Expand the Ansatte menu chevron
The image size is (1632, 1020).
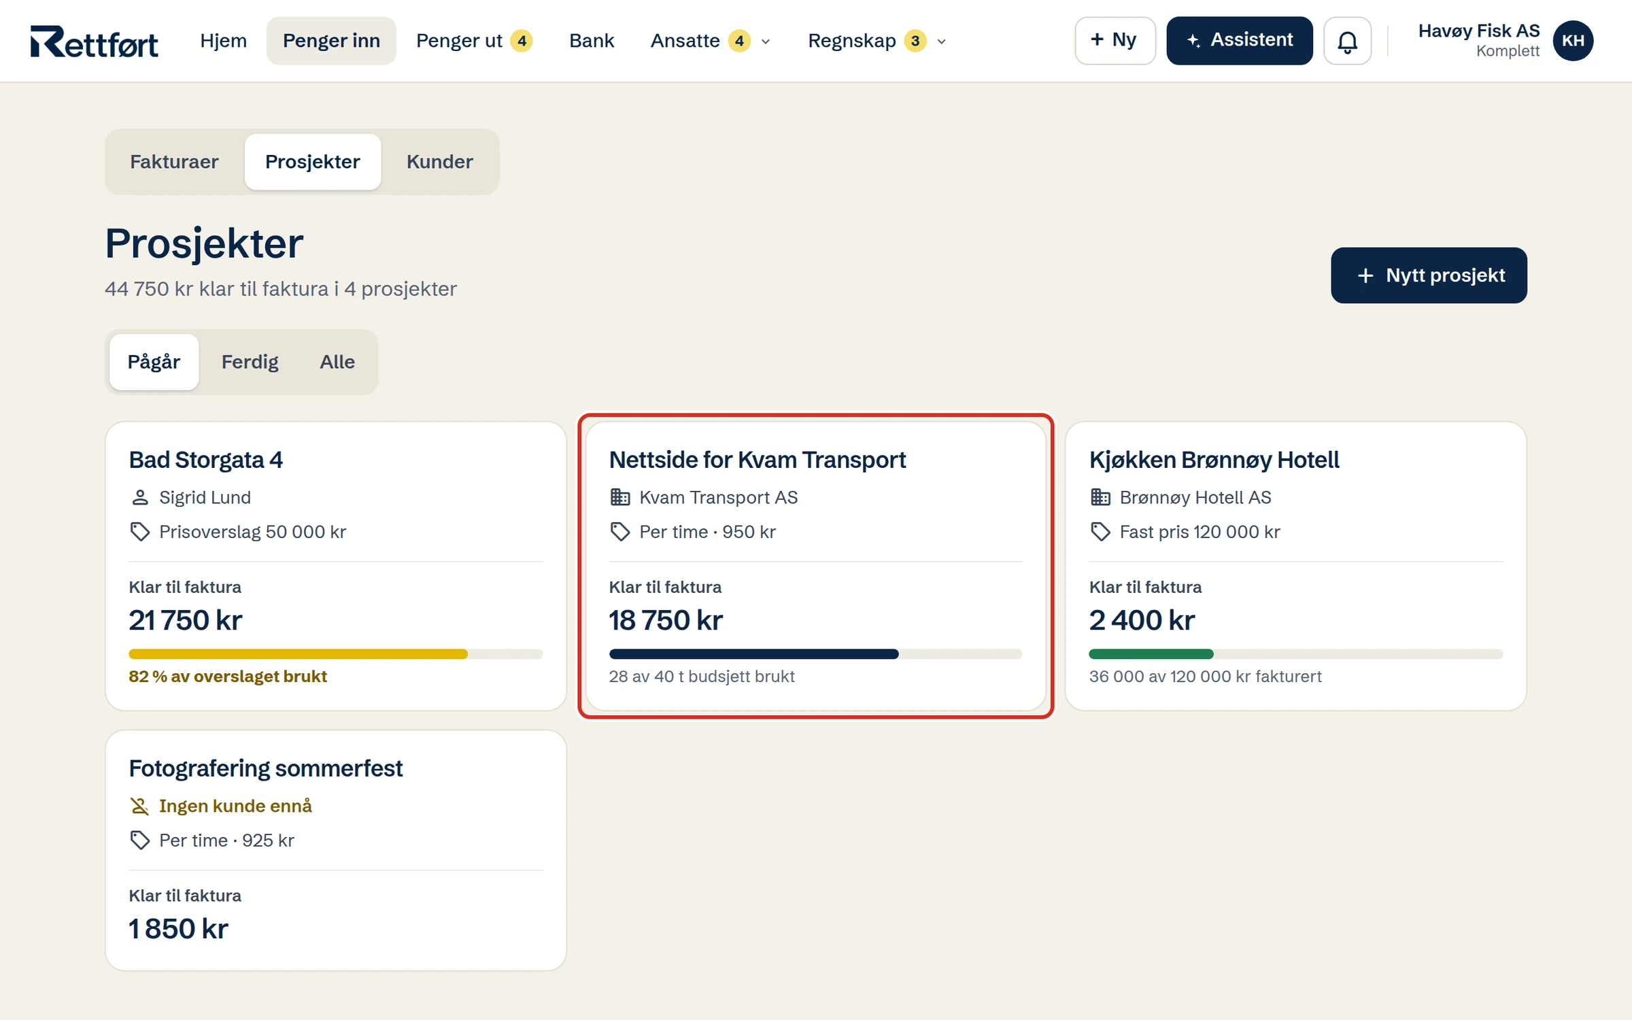pyautogui.click(x=766, y=41)
